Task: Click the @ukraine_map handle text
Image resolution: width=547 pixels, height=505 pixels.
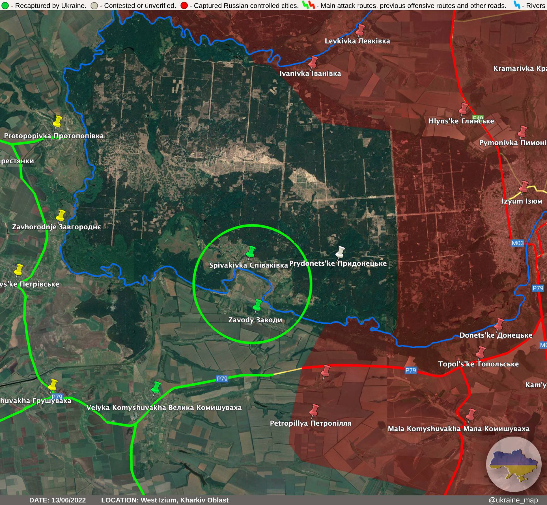Action: point(513,500)
